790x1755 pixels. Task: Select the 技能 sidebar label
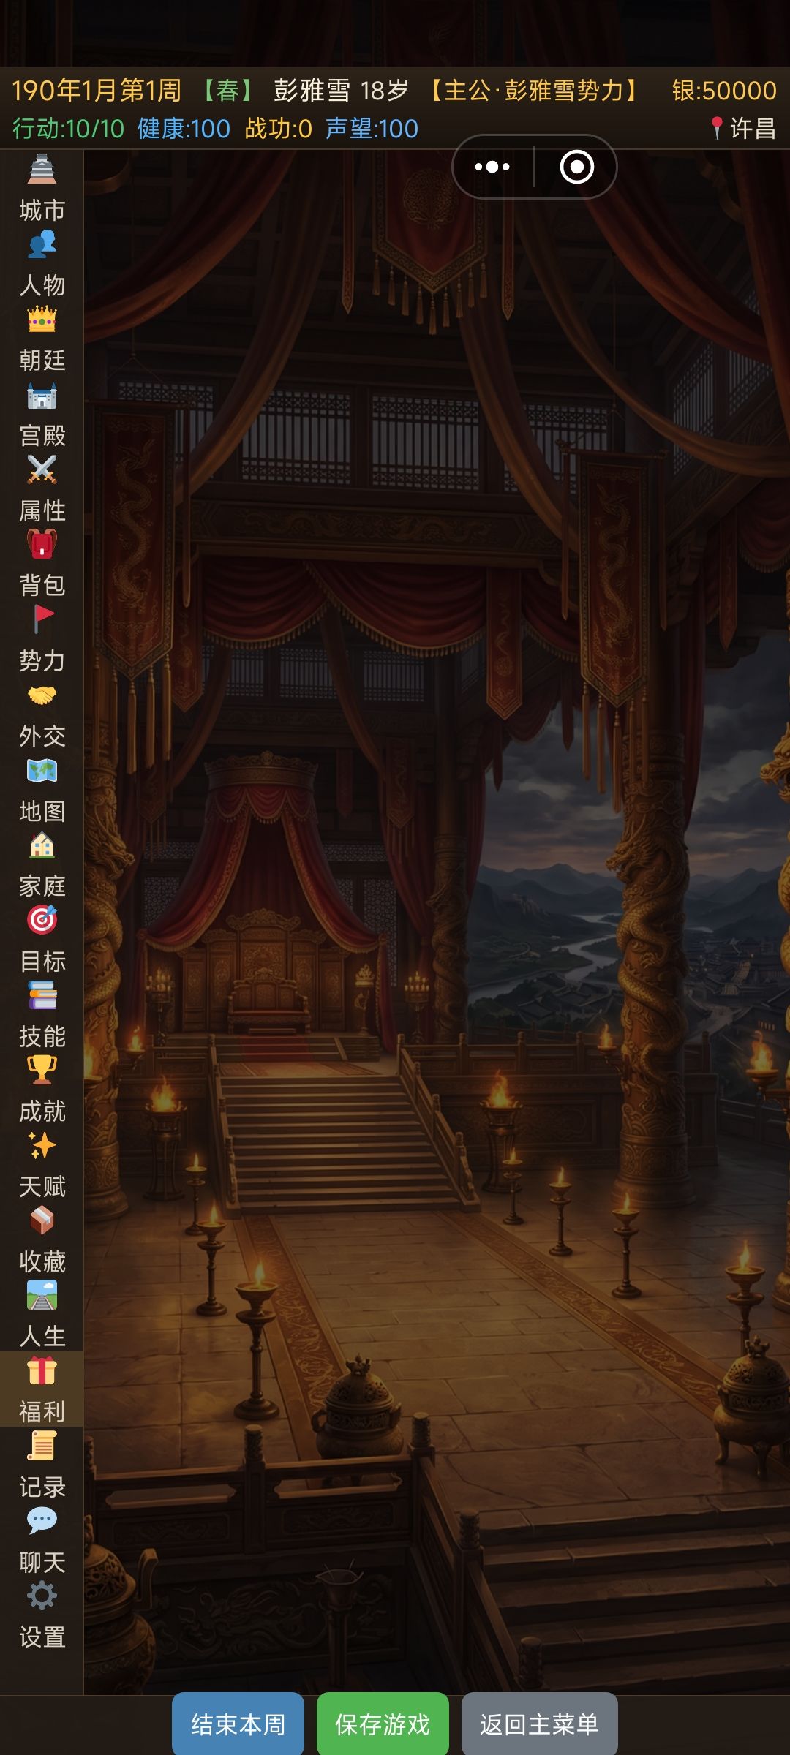42,1037
